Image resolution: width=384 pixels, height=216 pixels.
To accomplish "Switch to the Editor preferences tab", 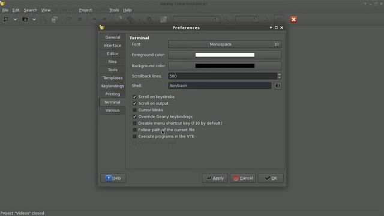I will [x=113, y=53].
